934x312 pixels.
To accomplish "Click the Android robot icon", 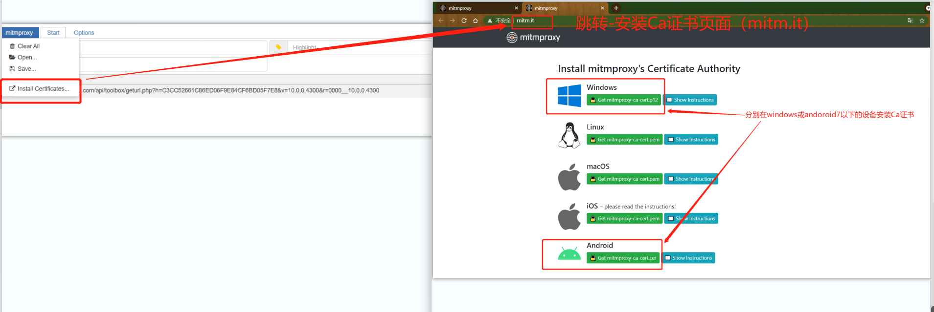I will (570, 253).
